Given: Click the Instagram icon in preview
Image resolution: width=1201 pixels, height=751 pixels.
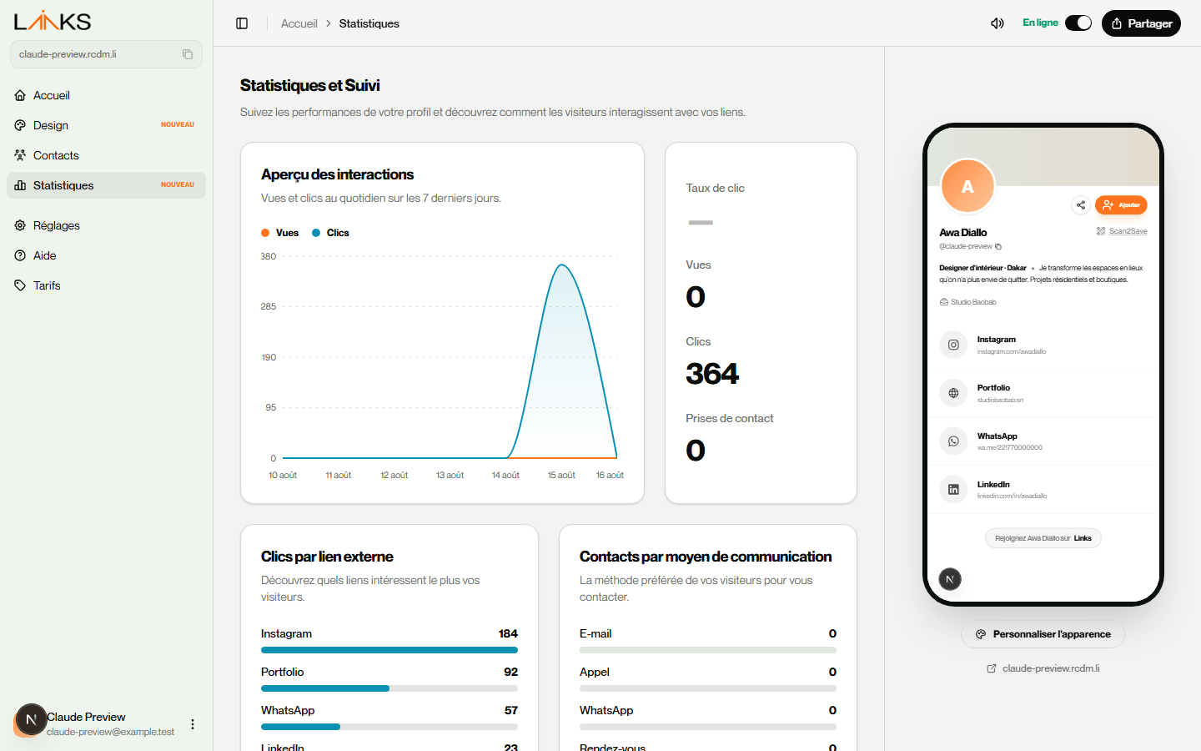Looking at the screenshot, I should (x=953, y=345).
